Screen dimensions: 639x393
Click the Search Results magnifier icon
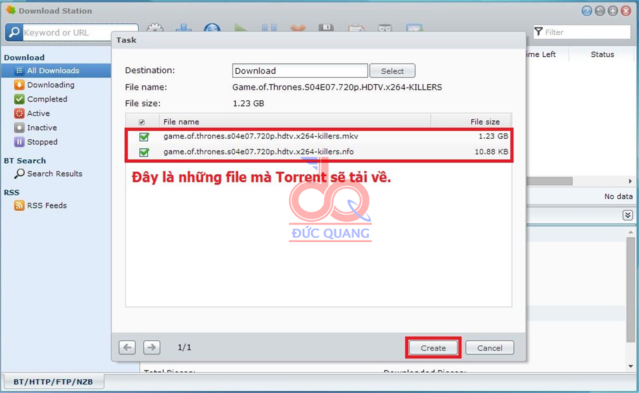point(20,174)
